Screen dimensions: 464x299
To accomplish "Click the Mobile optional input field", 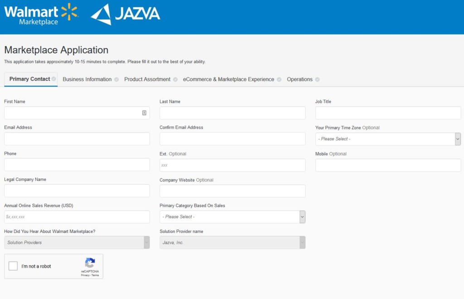I will pos(388,165).
